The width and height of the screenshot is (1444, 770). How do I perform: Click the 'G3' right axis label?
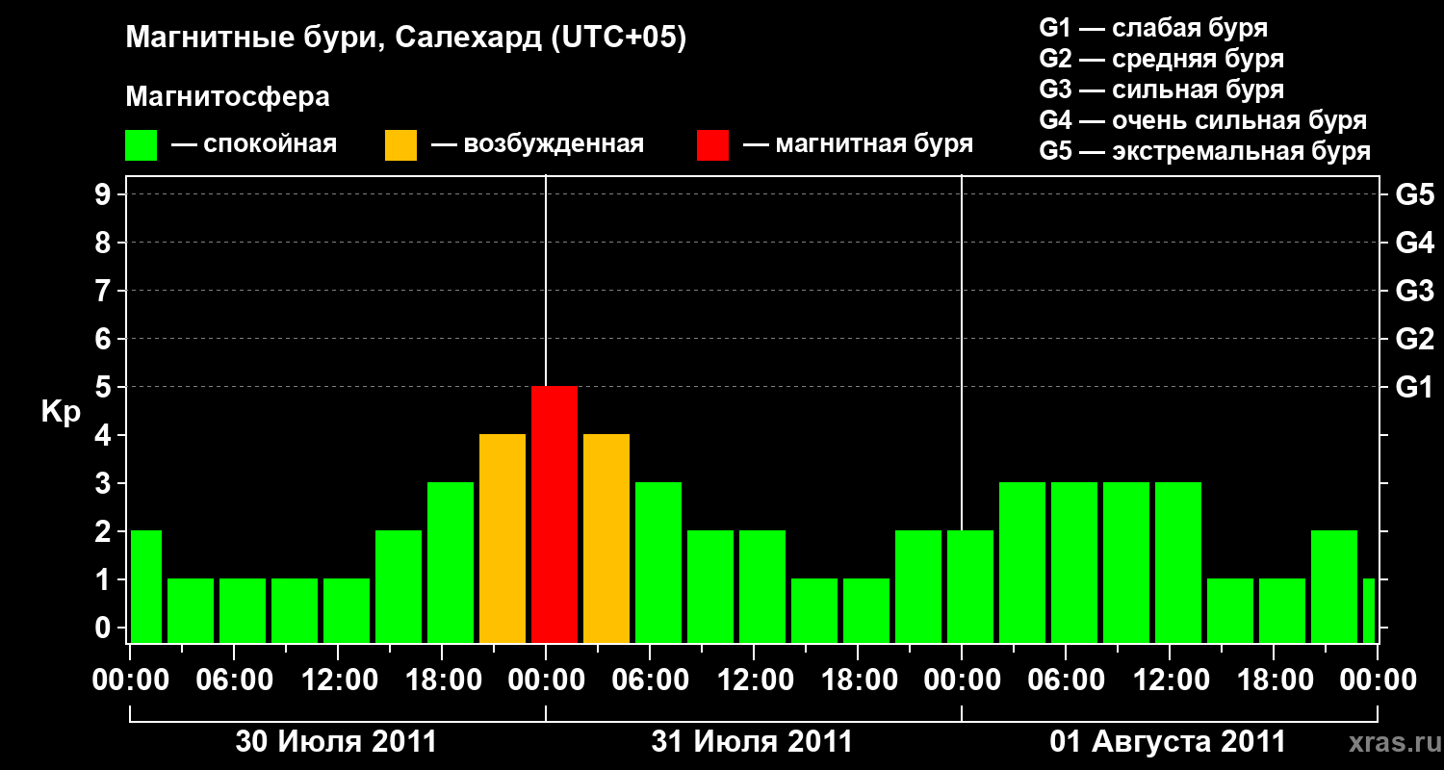click(1414, 291)
